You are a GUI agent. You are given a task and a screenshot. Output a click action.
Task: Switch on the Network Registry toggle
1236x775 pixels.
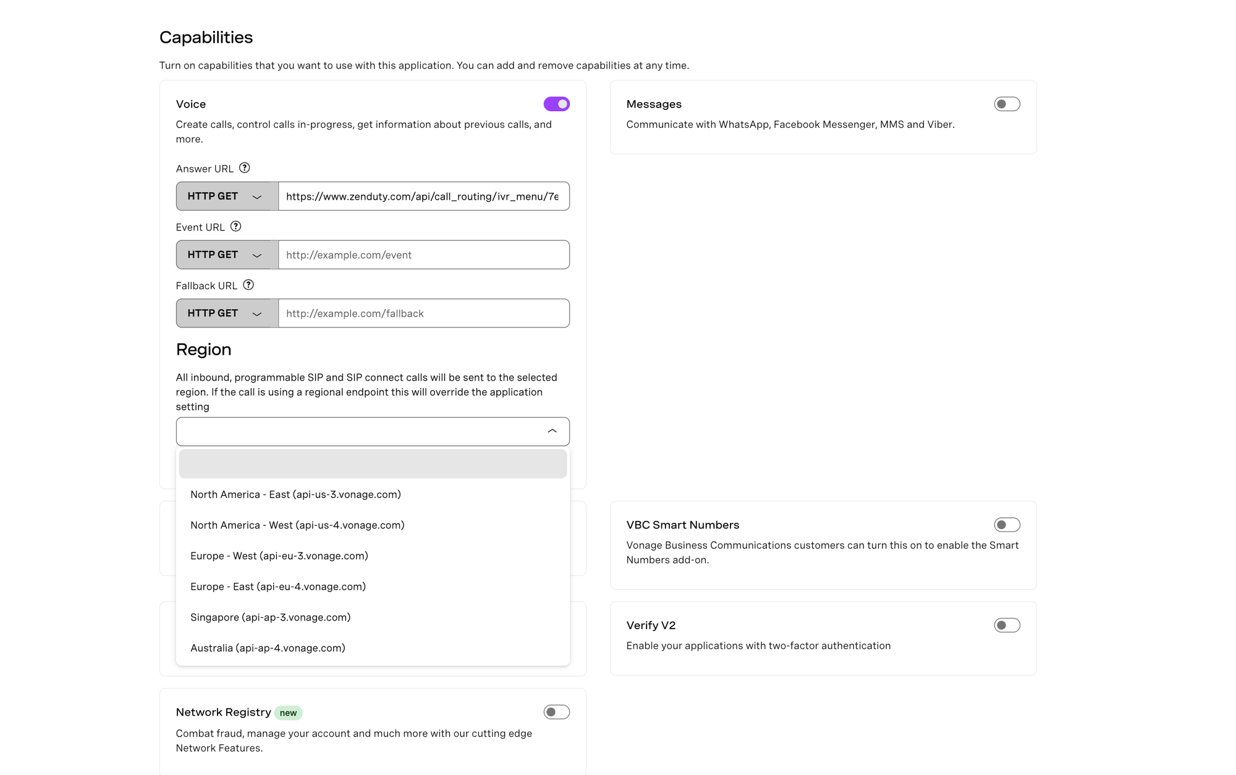click(x=556, y=712)
